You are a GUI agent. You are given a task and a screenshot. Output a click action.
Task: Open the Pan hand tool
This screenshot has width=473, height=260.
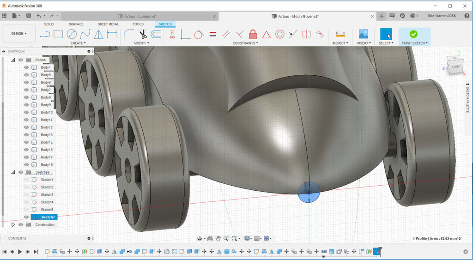coord(218,239)
